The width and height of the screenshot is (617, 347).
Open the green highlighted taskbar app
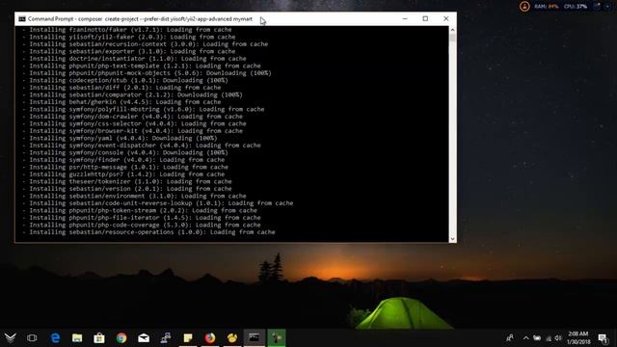tap(277, 338)
